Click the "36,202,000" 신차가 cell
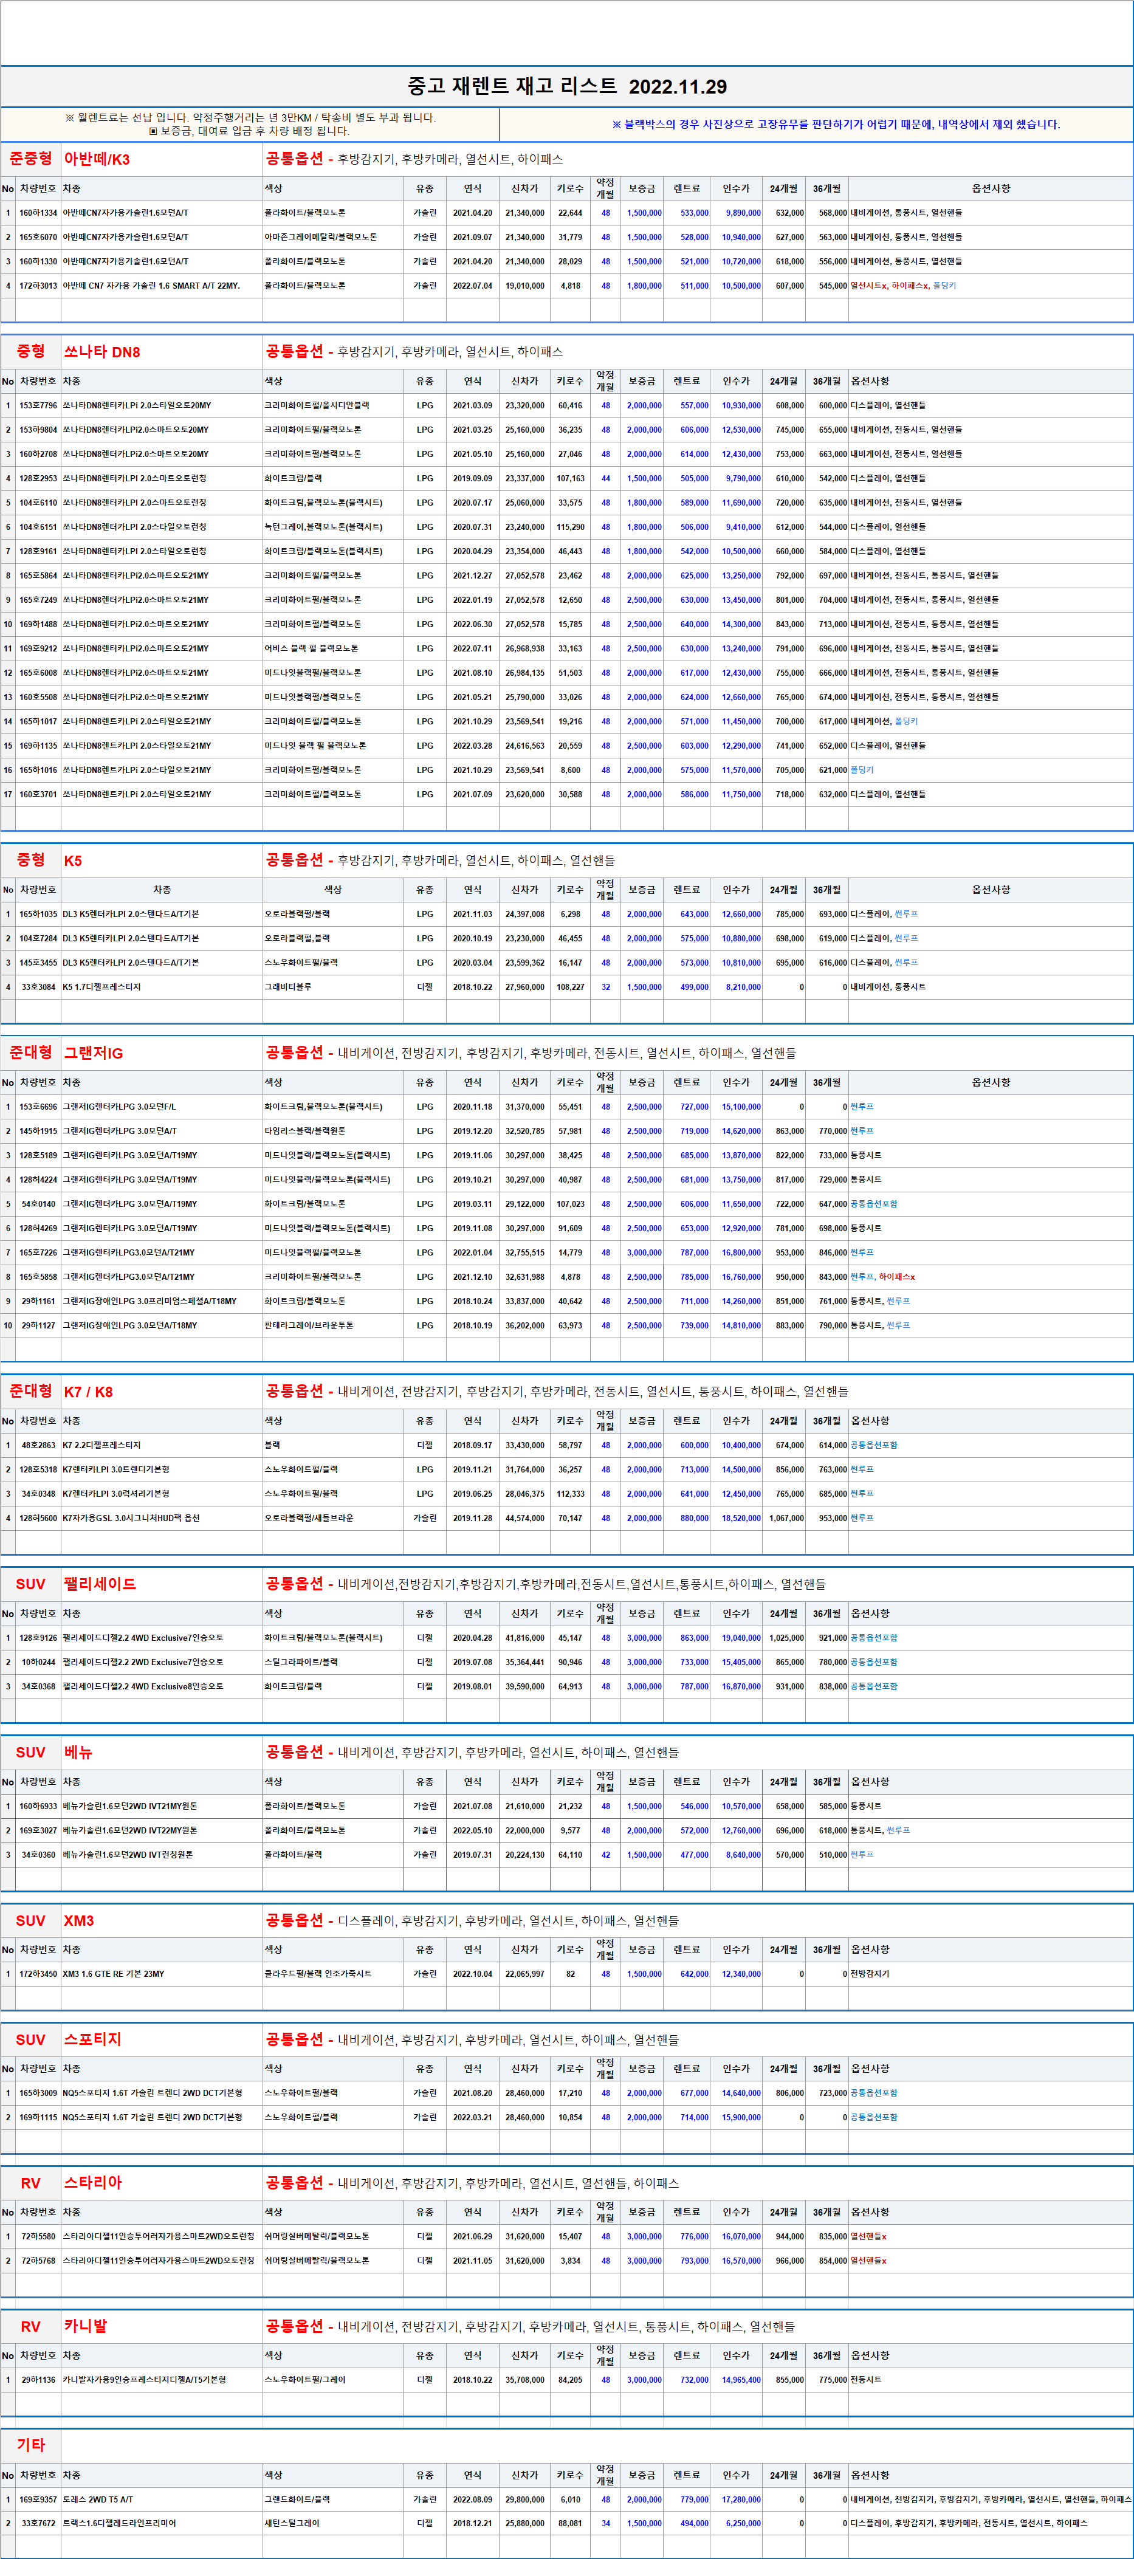Screen dimensions: 1134x2559 tap(524, 1325)
